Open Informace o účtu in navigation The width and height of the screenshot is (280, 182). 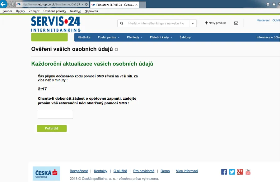(x=268, y=37)
